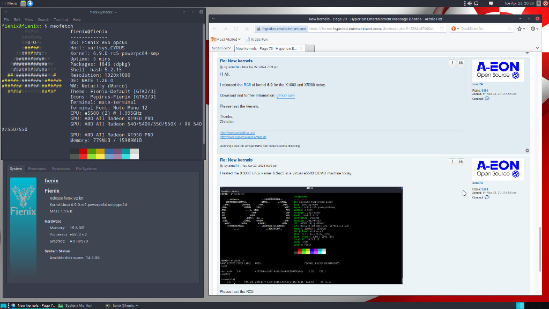
Task: Report the Tue Apr 23 post
Action: 452,161
